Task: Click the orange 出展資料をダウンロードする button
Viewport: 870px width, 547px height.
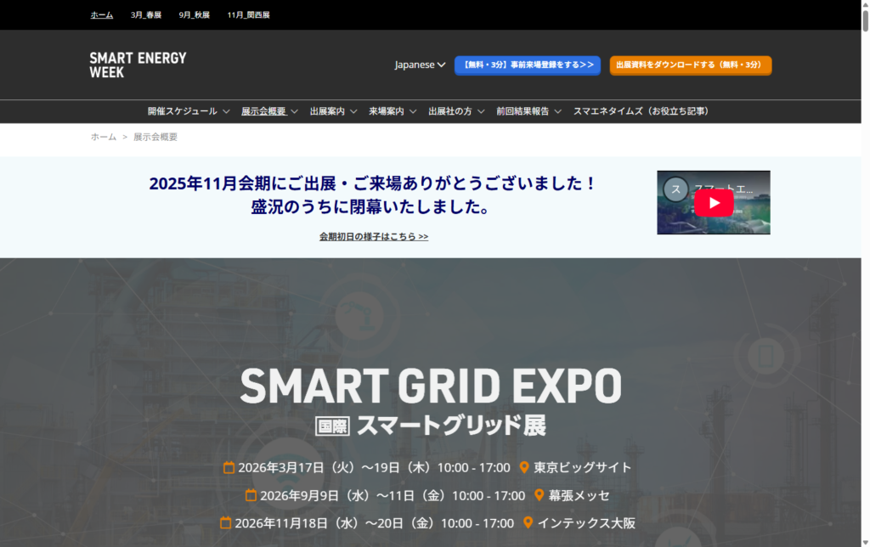Action: click(690, 65)
